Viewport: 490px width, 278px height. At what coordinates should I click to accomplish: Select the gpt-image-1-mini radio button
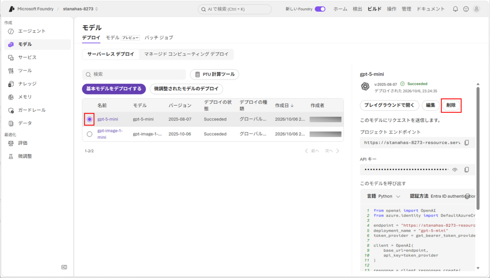click(89, 134)
